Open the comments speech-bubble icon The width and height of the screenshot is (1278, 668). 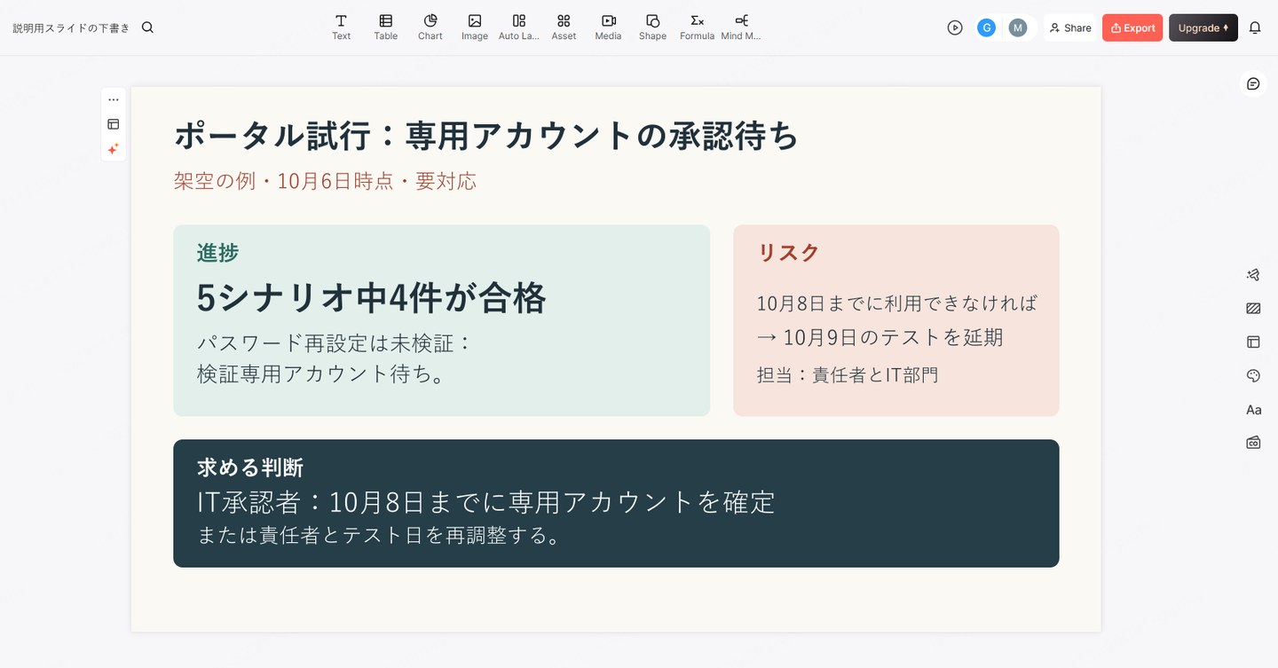click(x=1253, y=83)
